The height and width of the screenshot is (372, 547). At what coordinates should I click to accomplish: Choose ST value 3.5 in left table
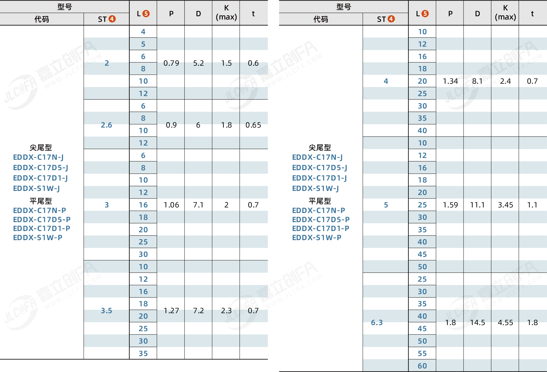point(106,311)
